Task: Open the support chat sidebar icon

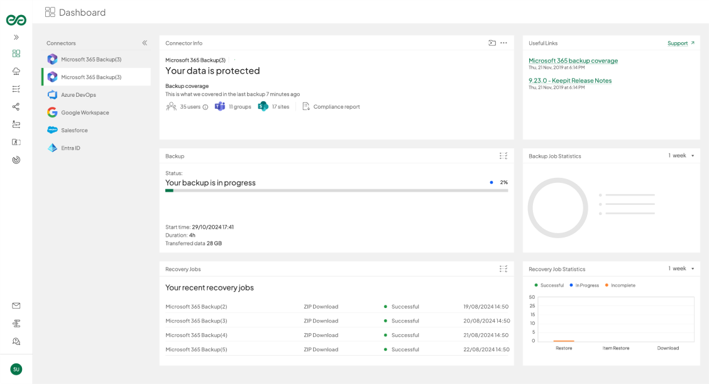Action: (x=16, y=341)
